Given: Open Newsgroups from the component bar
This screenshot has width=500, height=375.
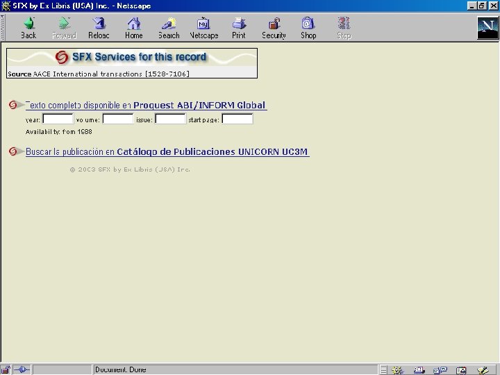Looking at the screenshot, I should pos(440,370).
